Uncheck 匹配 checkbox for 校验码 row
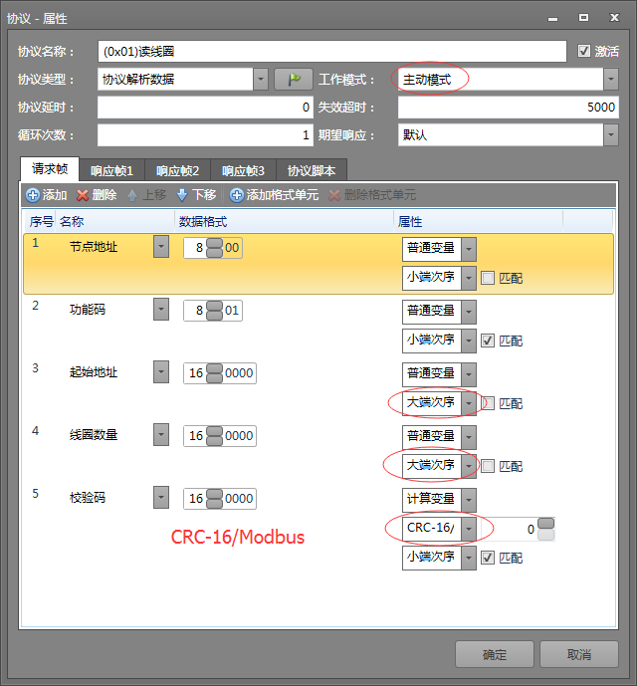This screenshot has width=637, height=686. click(x=488, y=558)
